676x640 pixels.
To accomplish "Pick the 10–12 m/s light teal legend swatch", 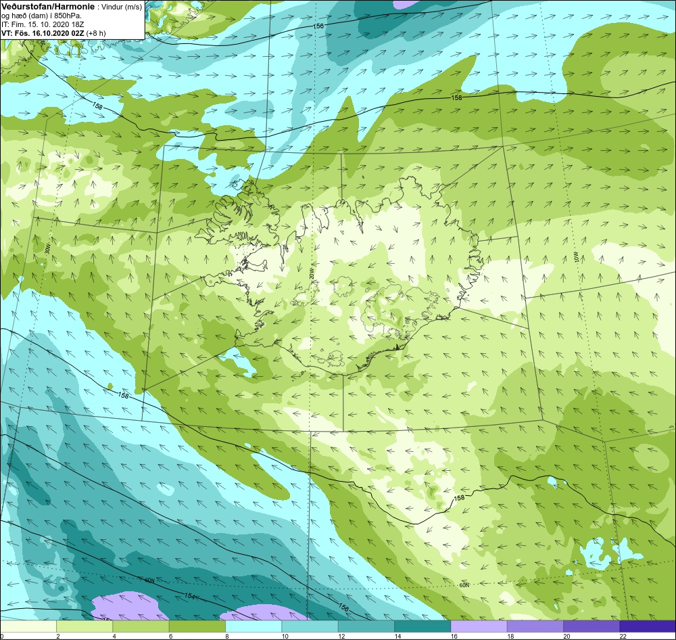I will tap(310, 626).
